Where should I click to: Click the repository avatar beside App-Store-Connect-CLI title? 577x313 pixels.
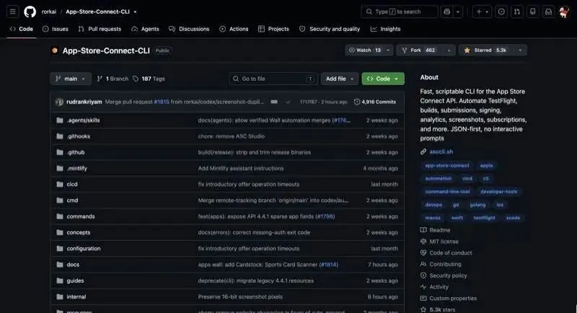point(55,50)
